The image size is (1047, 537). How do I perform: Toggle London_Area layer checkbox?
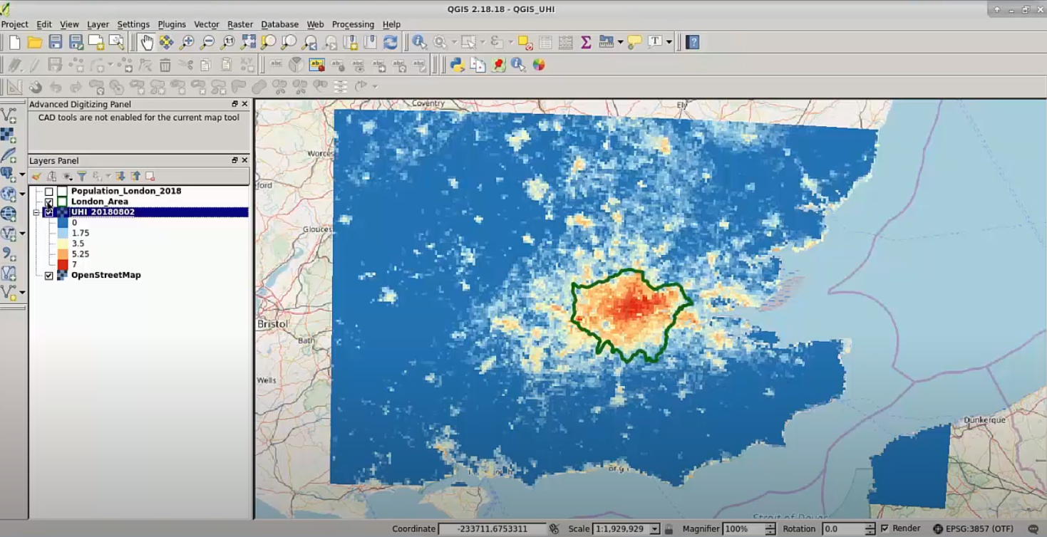click(x=49, y=202)
